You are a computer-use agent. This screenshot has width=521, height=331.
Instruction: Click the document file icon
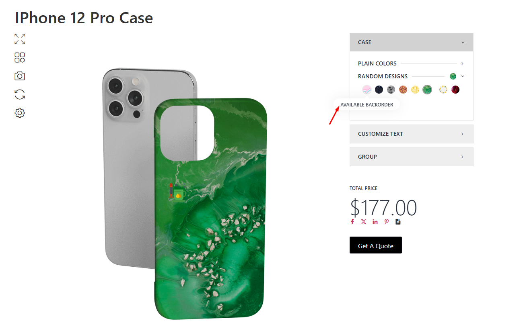click(398, 222)
